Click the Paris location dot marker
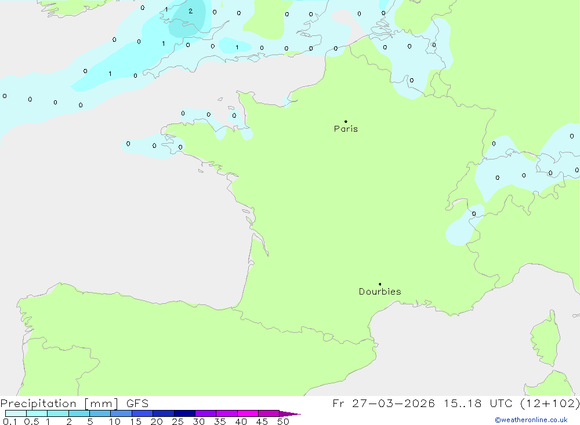 [x=346, y=121]
